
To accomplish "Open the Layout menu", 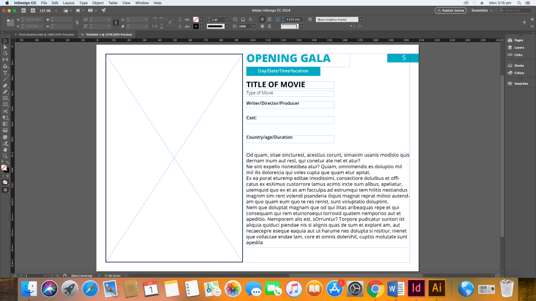I will 69,3.
